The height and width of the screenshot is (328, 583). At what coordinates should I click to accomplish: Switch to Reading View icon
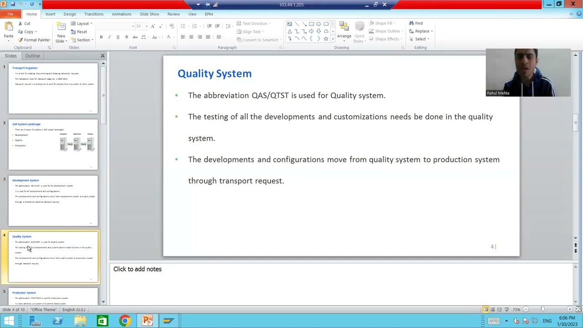click(x=499, y=310)
